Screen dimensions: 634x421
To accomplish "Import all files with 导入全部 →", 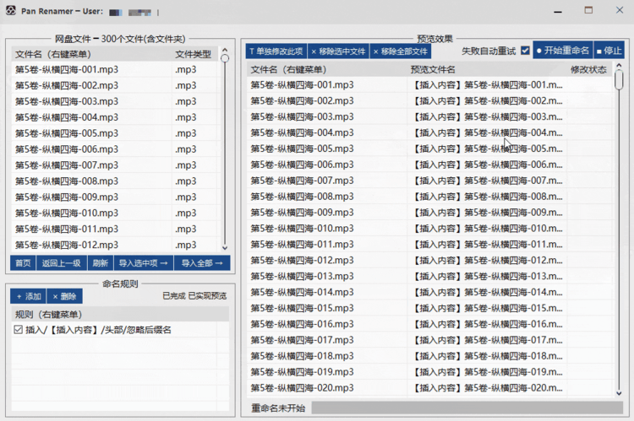I will click(202, 263).
